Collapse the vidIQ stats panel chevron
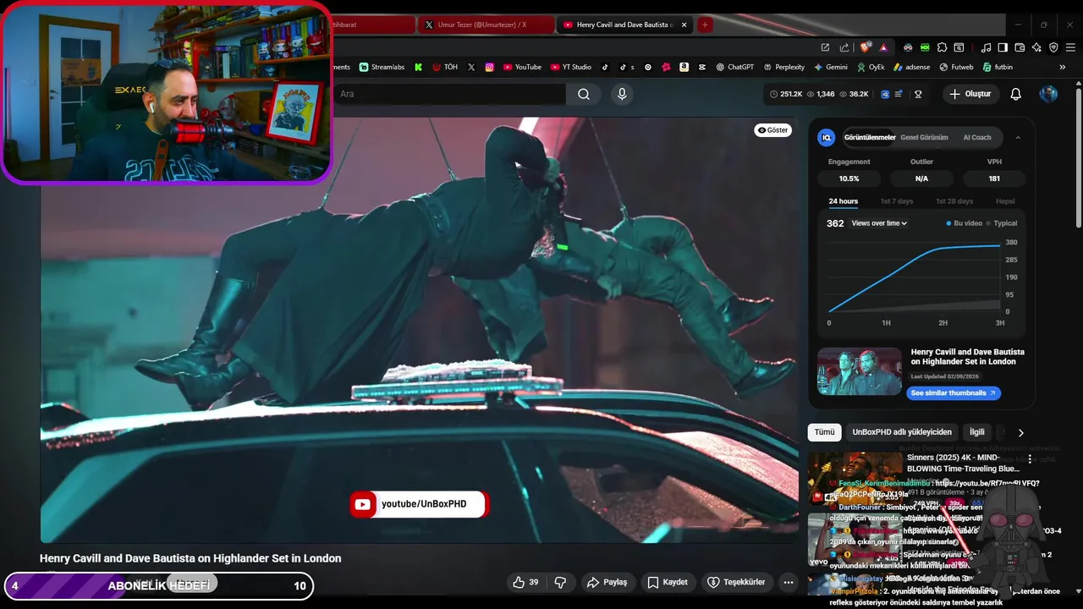 pos(1018,137)
